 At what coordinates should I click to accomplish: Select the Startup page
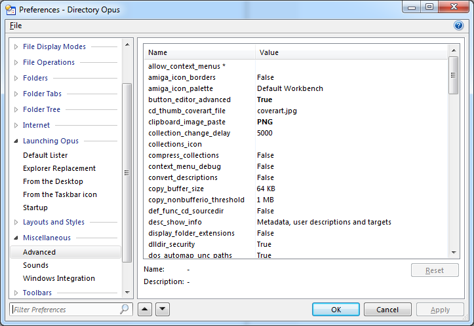[x=35, y=208]
